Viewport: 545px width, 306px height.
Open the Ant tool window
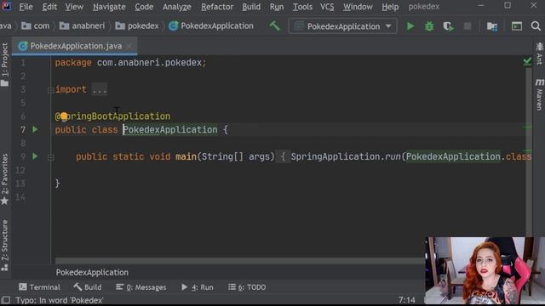[539, 54]
